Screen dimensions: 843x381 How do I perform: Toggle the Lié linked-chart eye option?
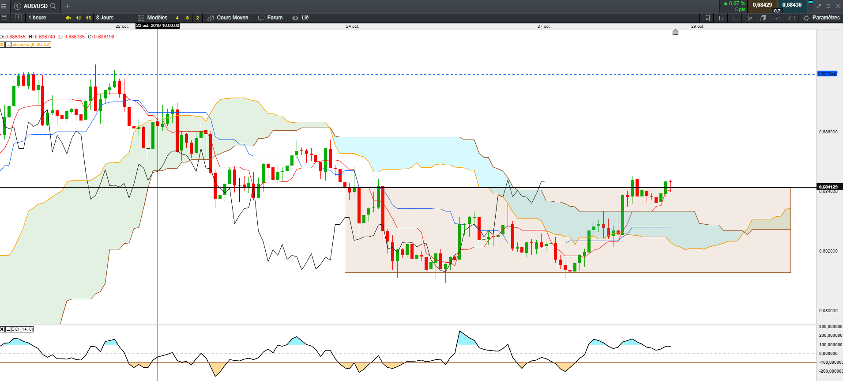301,18
